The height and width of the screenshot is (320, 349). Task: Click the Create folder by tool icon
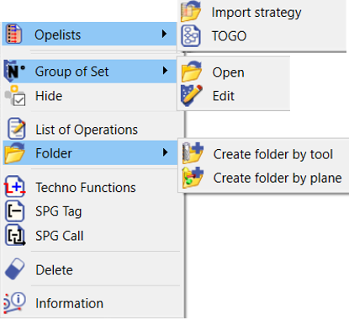193,153
